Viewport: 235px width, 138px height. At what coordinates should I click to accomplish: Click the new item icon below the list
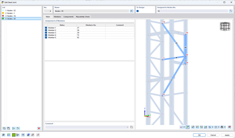point(4,128)
